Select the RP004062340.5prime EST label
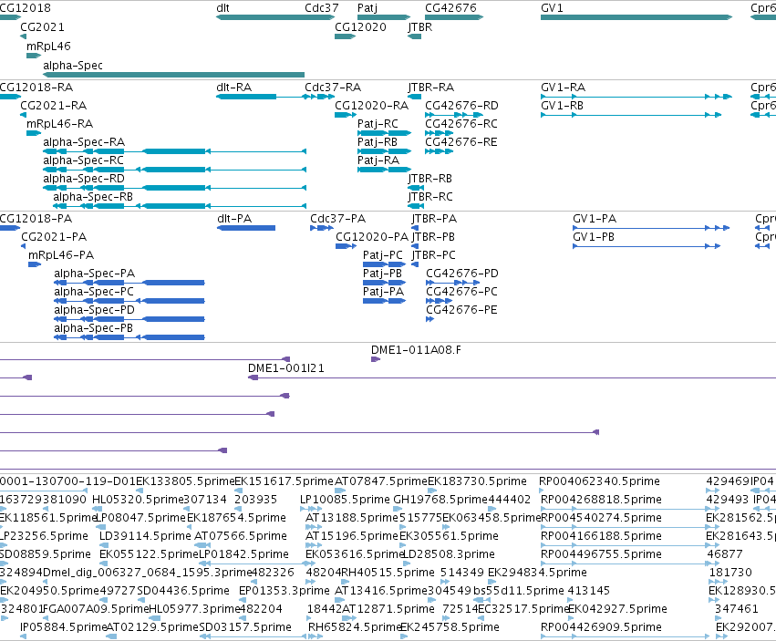The image size is (776, 641). [599, 481]
